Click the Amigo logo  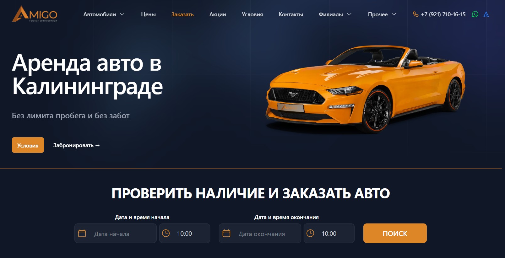coord(35,14)
